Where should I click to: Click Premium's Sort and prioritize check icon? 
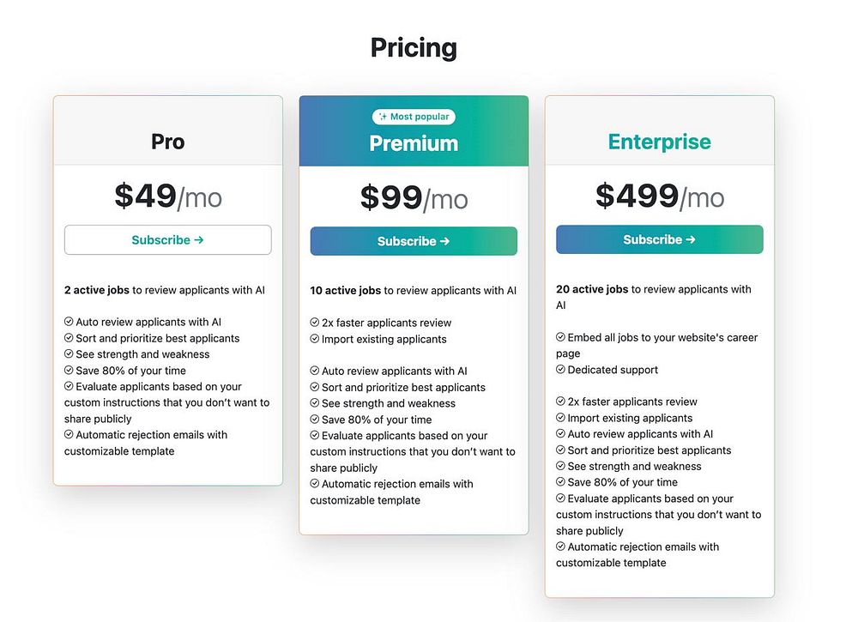coord(315,388)
